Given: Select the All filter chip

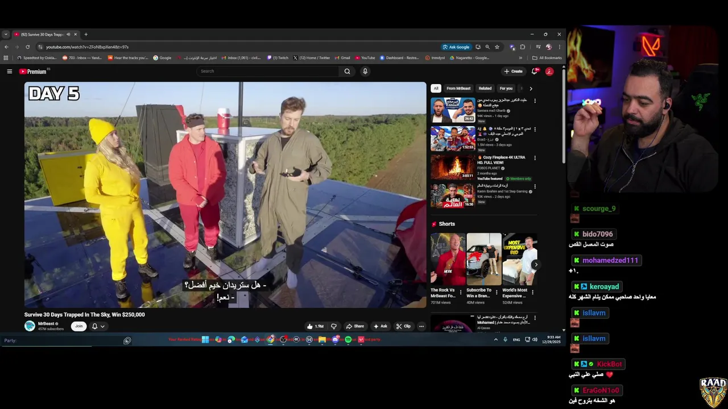Looking at the screenshot, I should click(436, 89).
